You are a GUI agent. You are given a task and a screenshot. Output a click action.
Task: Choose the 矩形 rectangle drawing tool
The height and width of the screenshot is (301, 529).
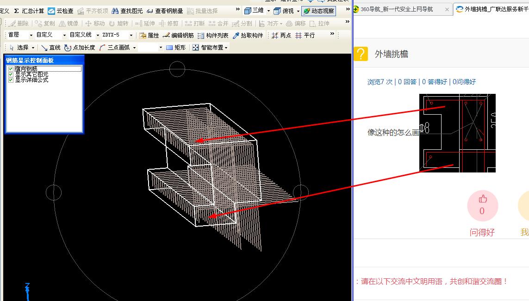point(176,48)
